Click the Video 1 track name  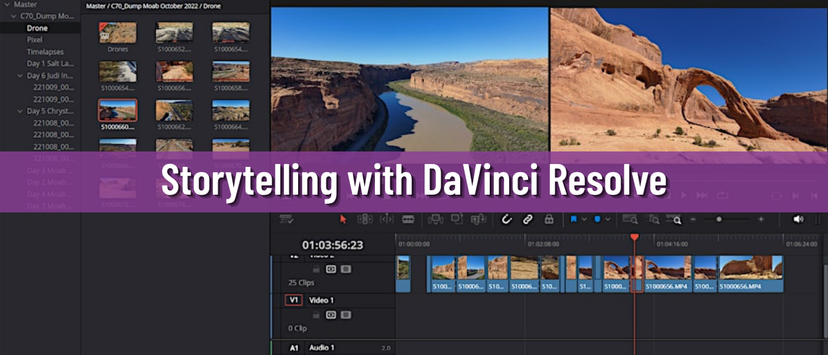pyautogui.click(x=321, y=300)
